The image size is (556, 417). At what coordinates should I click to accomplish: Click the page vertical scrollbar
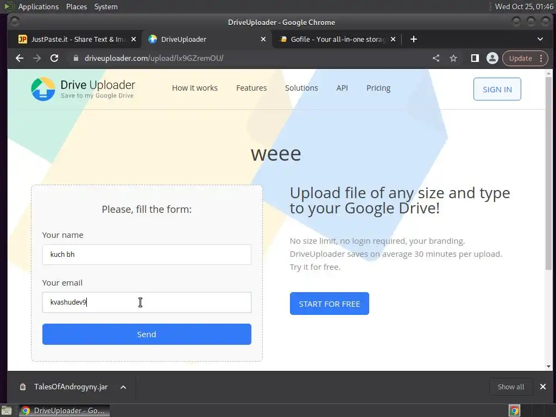click(x=548, y=173)
